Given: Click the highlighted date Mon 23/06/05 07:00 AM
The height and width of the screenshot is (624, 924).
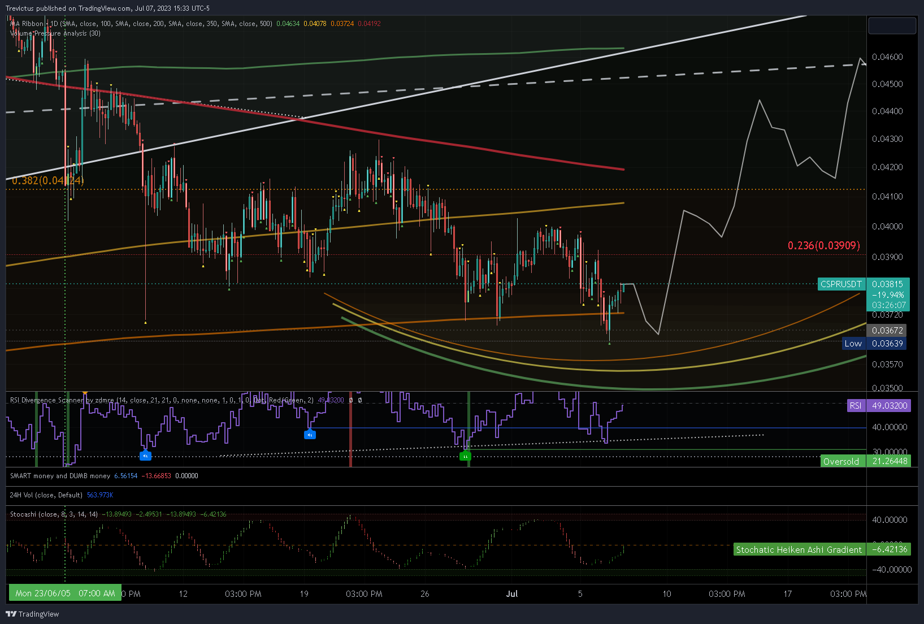Looking at the screenshot, I should (x=65, y=593).
